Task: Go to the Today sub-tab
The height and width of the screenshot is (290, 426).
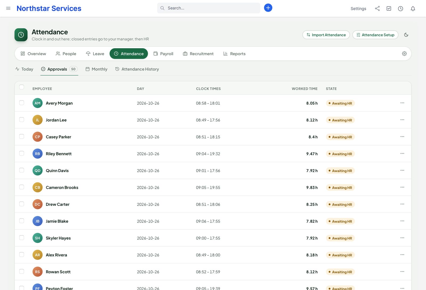Action: pos(24,69)
